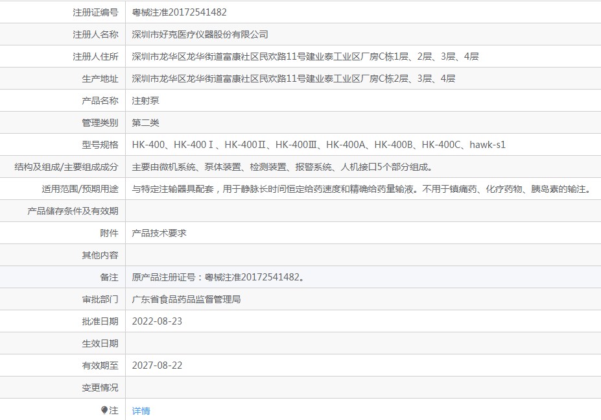Click the 适用范围/预期用途 label

coord(80,189)
